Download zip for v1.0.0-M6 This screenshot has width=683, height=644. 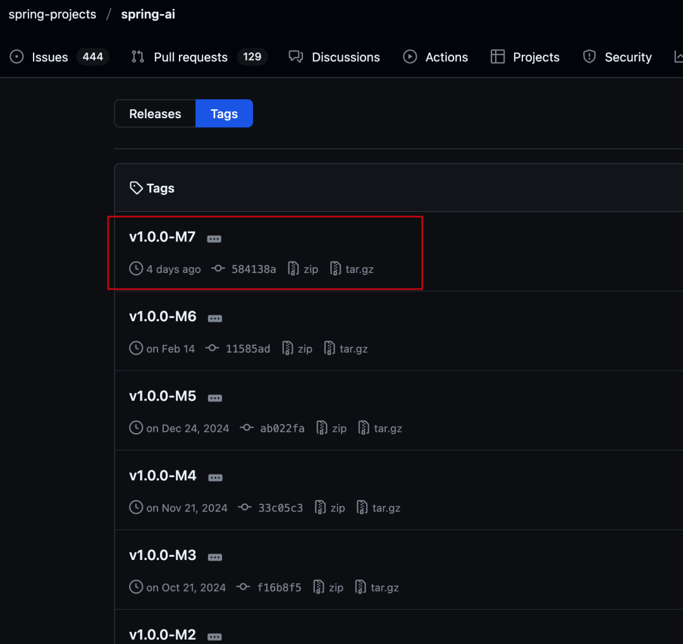(305, 349)
